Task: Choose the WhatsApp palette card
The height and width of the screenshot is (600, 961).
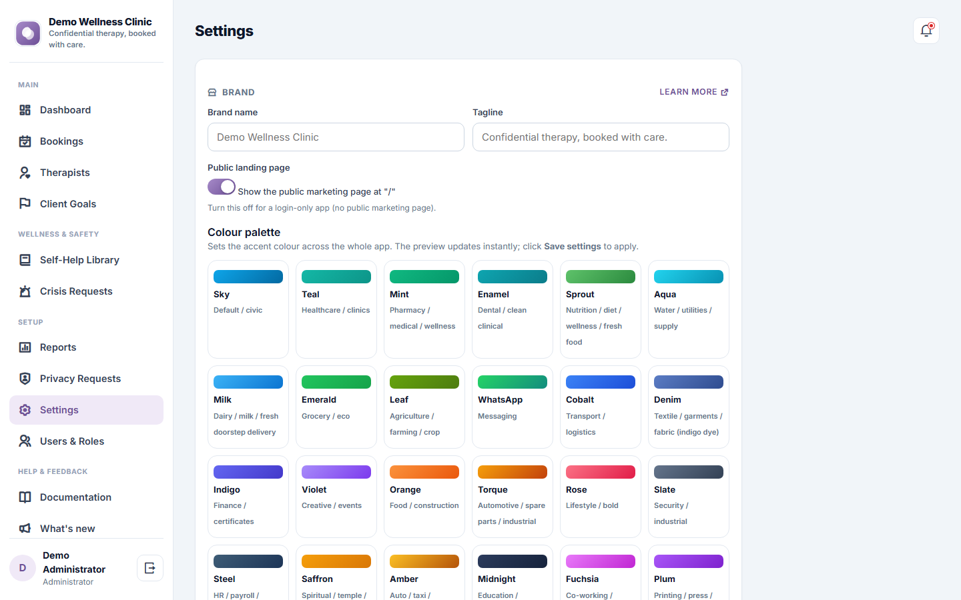Action: (x=513, y=407)
